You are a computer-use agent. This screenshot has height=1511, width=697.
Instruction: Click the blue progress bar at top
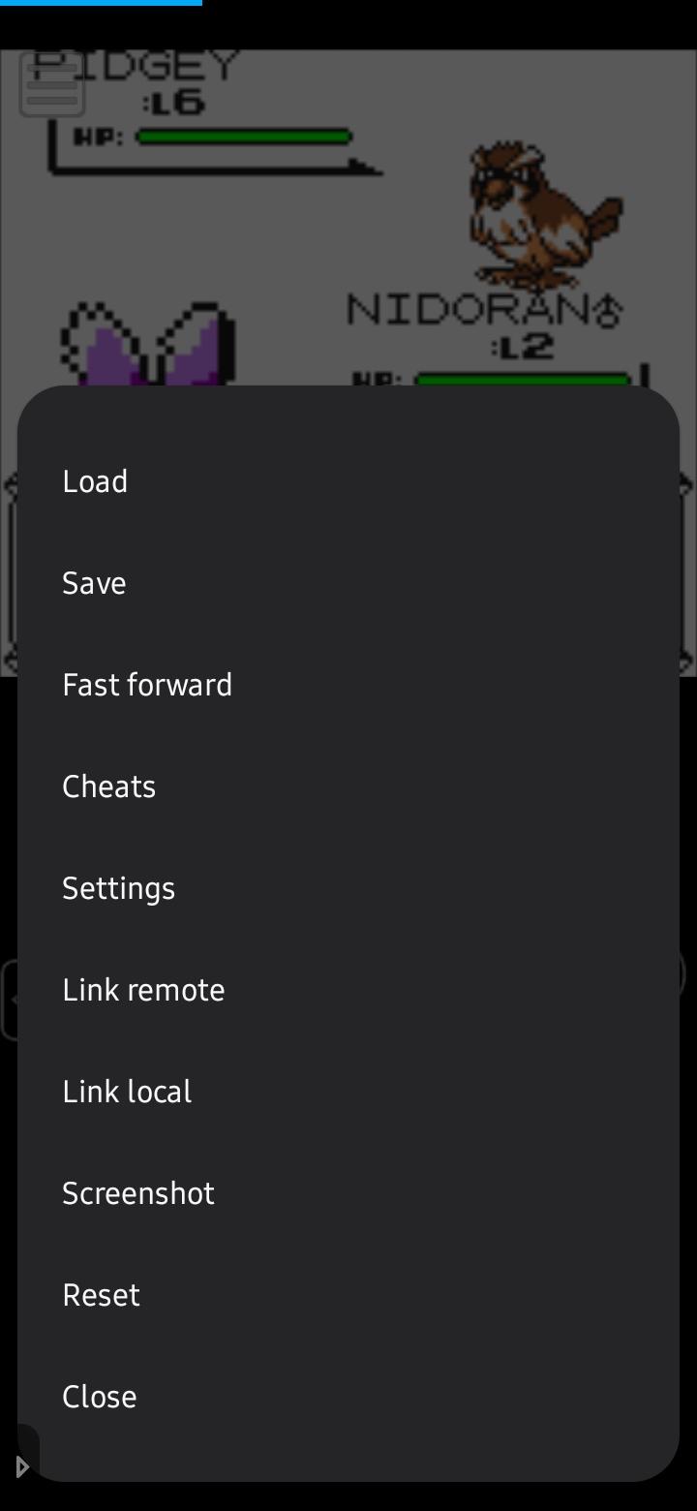(101, 3)
